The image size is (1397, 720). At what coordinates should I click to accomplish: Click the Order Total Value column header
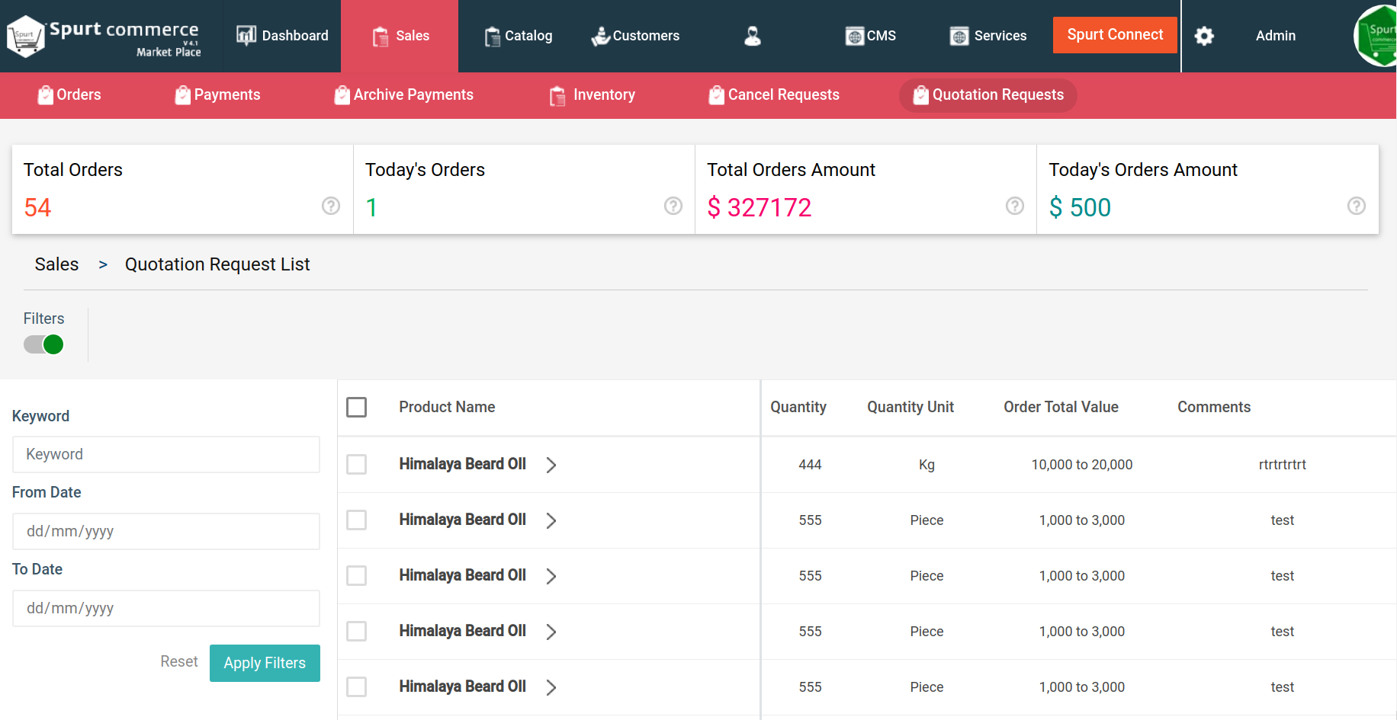click(x=1061, y=407)
